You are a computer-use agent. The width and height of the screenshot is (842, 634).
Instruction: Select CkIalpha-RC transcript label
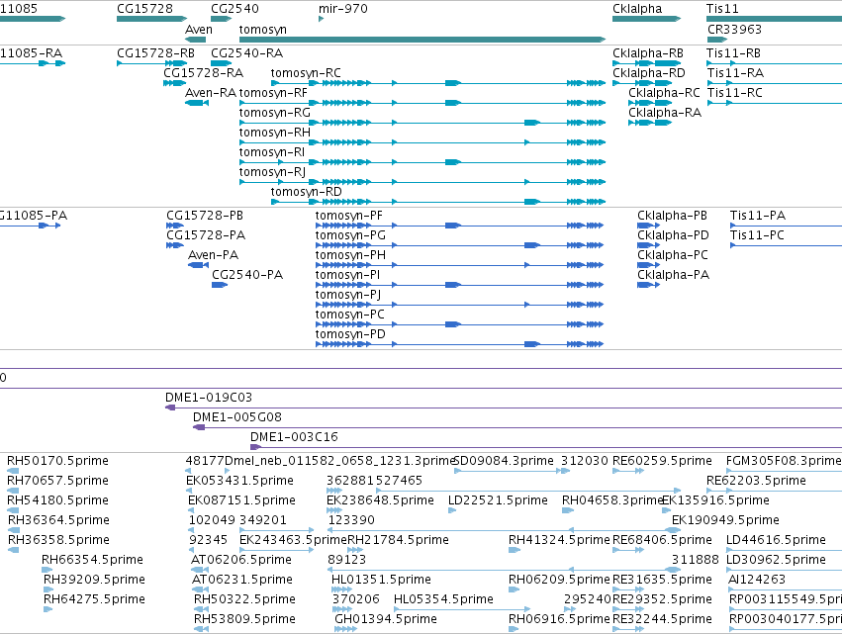coord(664,93)
